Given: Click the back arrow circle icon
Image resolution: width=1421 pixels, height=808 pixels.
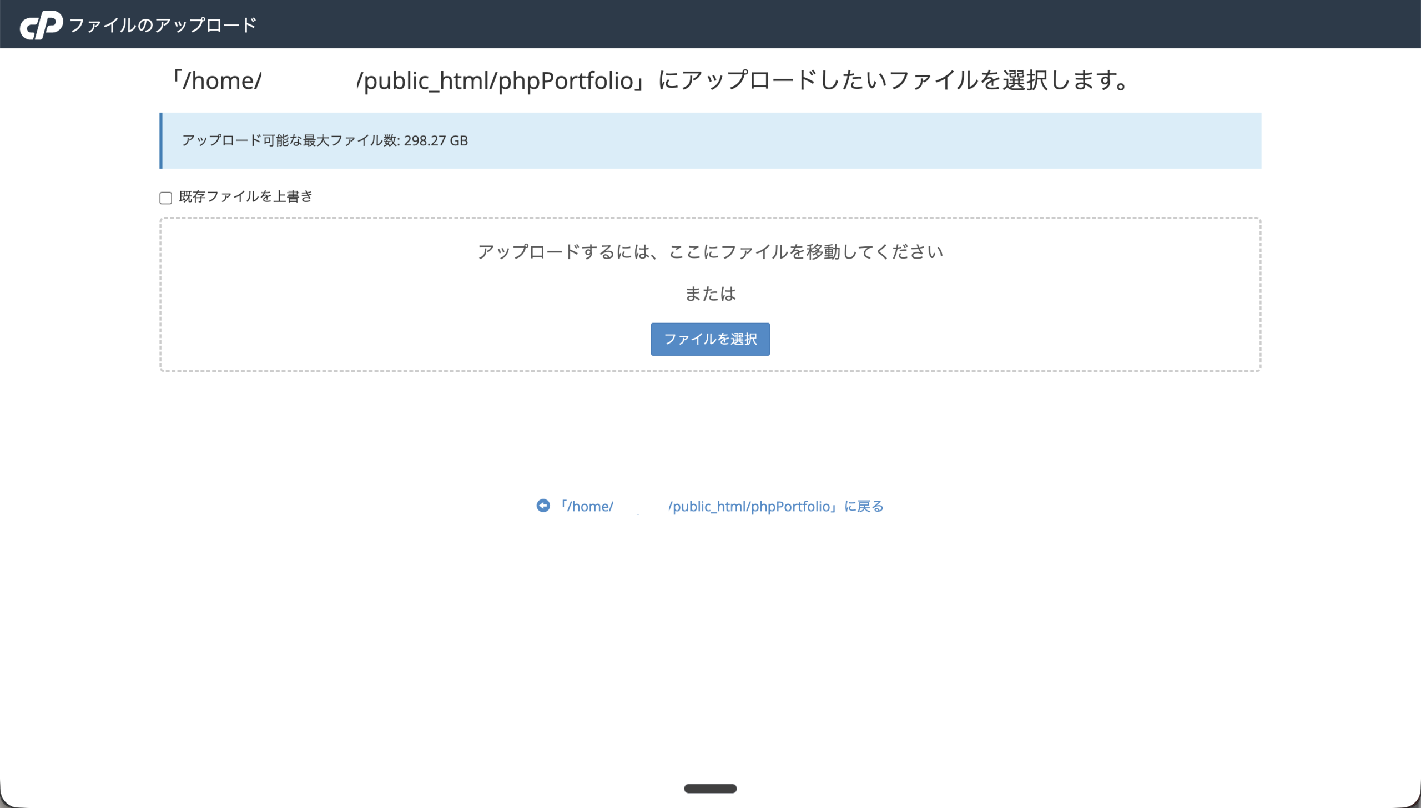Looking at the screenshot, I should point(543,506).
